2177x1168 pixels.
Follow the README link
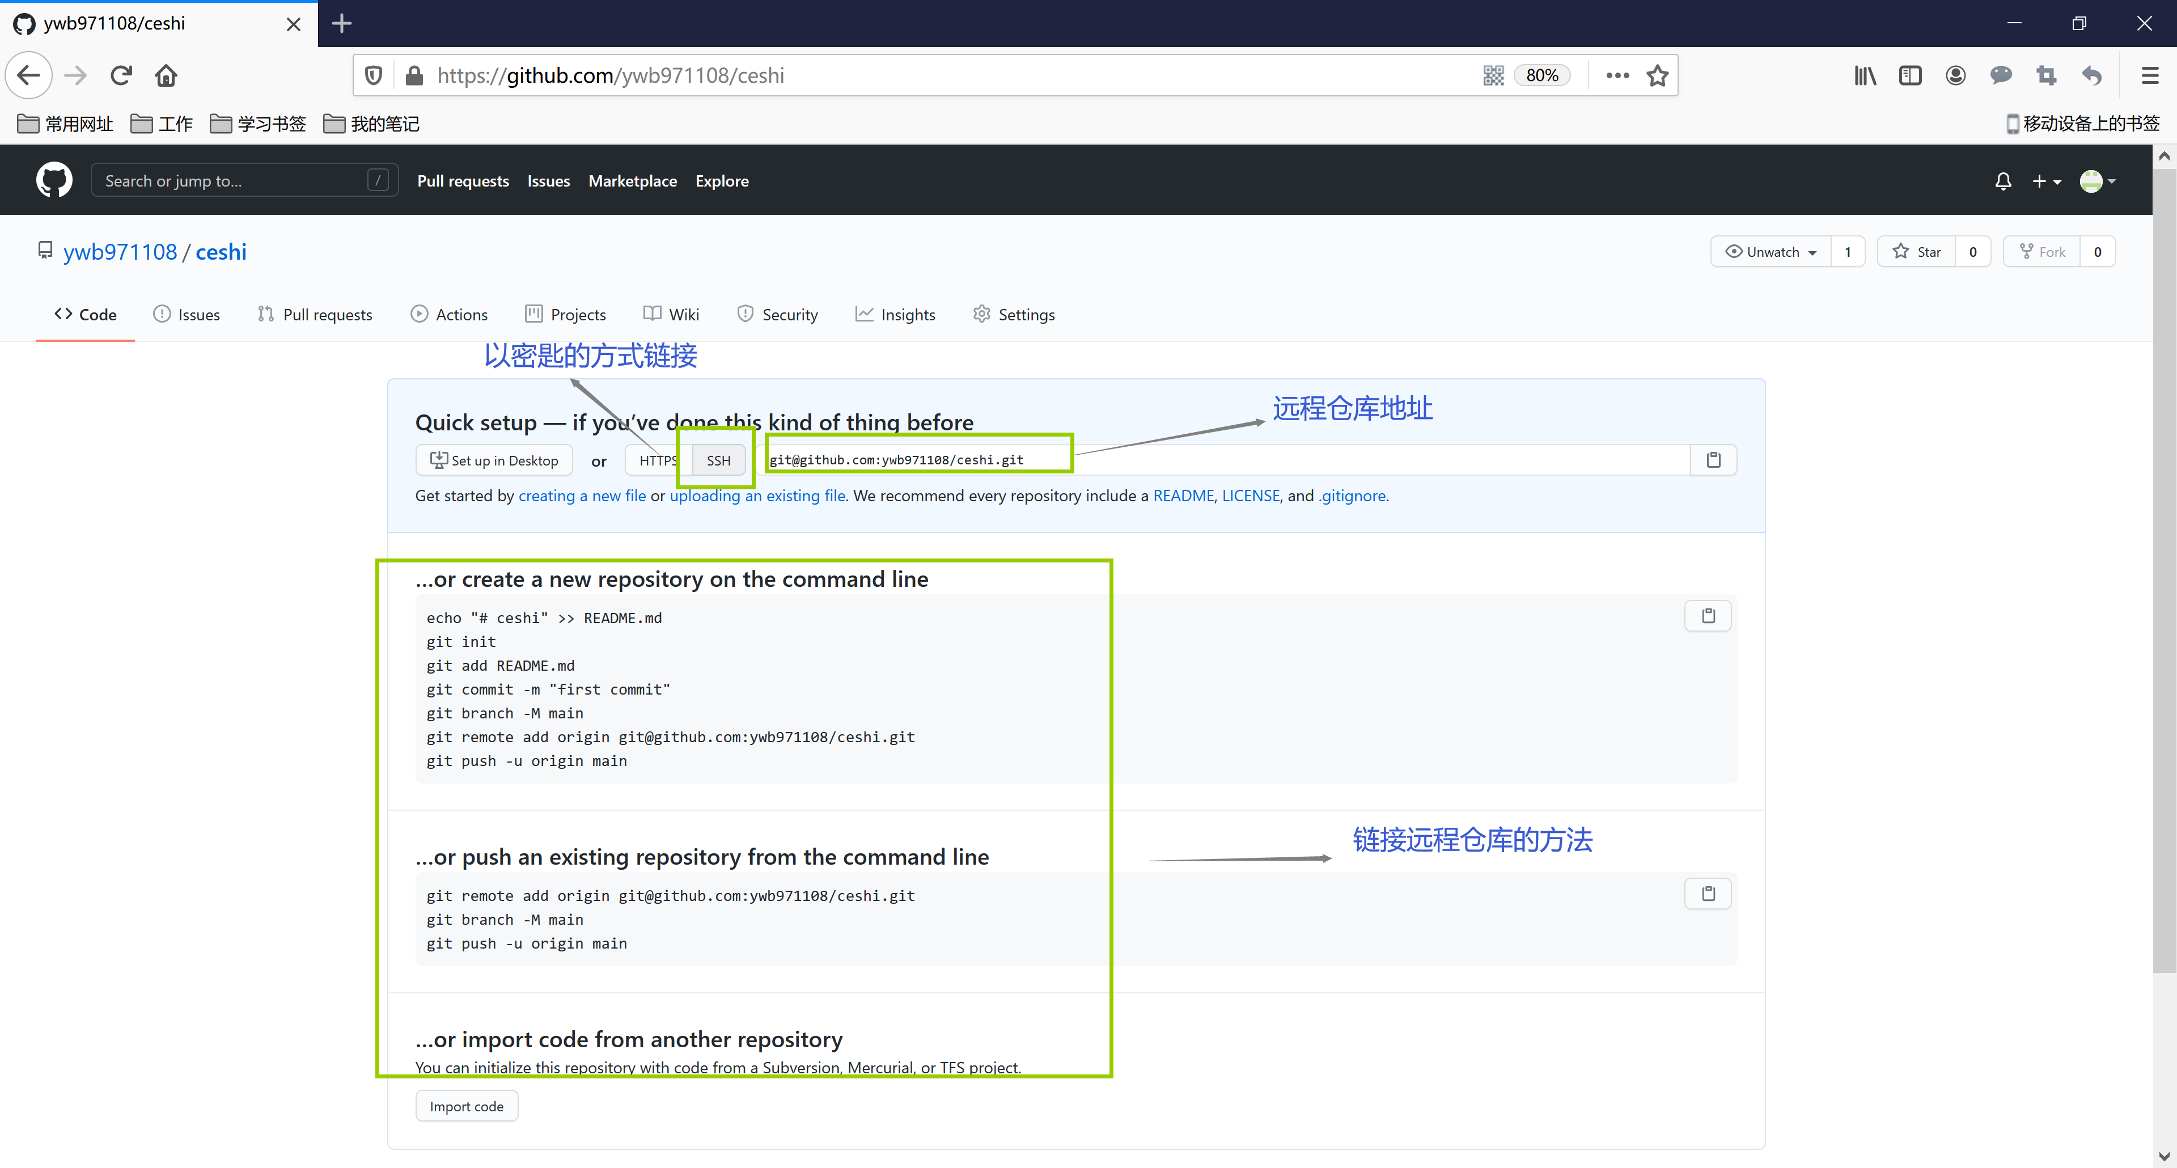pyautogui.click(x=1183, y=495)
